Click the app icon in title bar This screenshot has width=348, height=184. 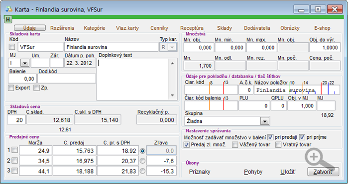click(9, 9)
